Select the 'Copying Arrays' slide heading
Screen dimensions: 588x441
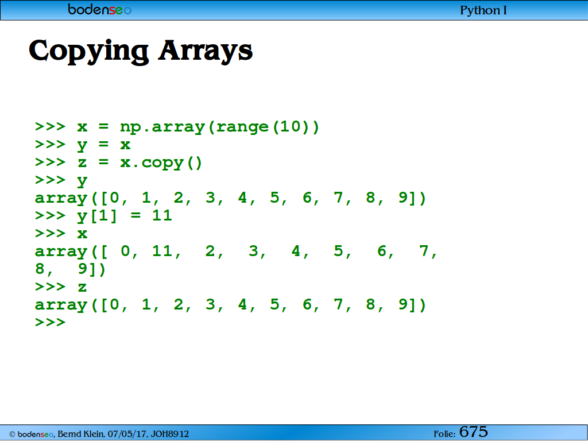(141, 51)
